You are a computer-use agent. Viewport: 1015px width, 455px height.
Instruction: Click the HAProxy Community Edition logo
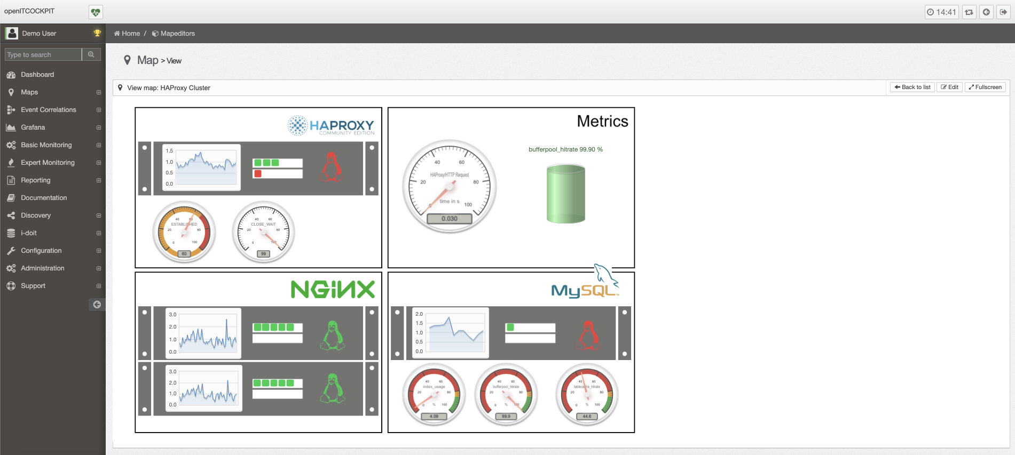[331, 126]
